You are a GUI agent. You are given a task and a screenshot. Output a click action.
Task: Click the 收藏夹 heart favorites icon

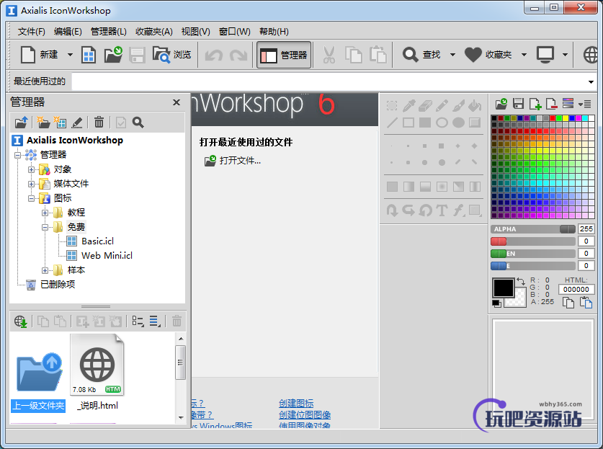(473, 55)
